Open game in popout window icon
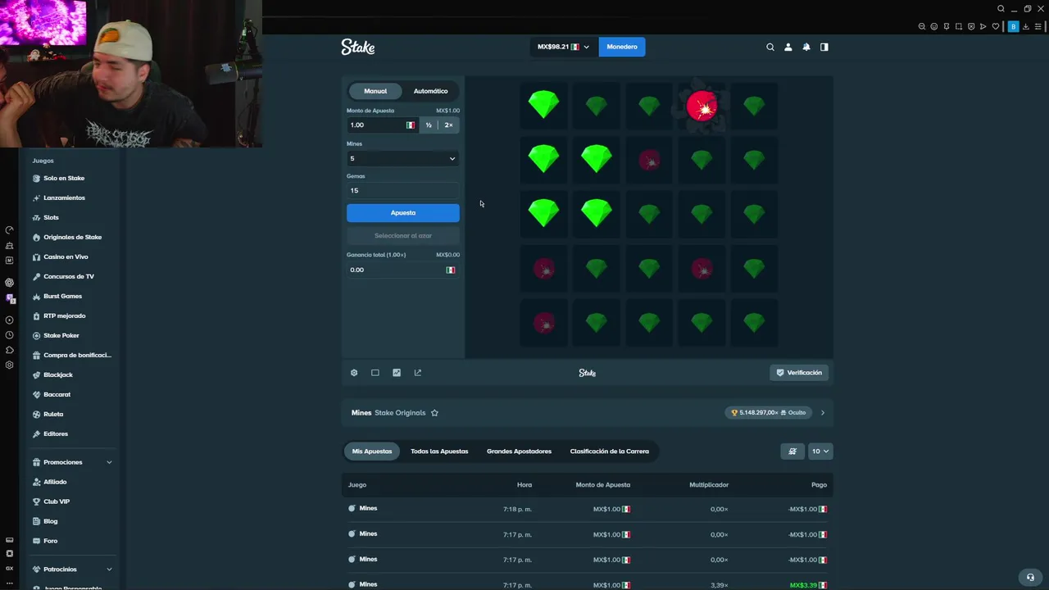This screenshot has height=590, width=1049. (x=418, y=373)
